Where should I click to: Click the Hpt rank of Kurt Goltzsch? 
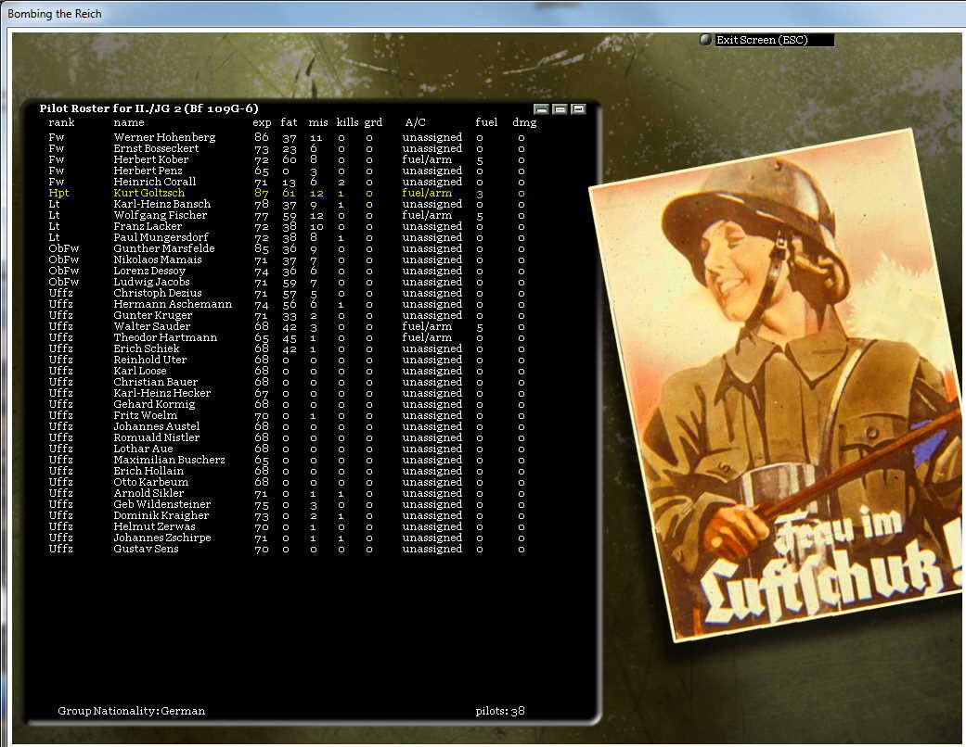click(x=58, y=193)
